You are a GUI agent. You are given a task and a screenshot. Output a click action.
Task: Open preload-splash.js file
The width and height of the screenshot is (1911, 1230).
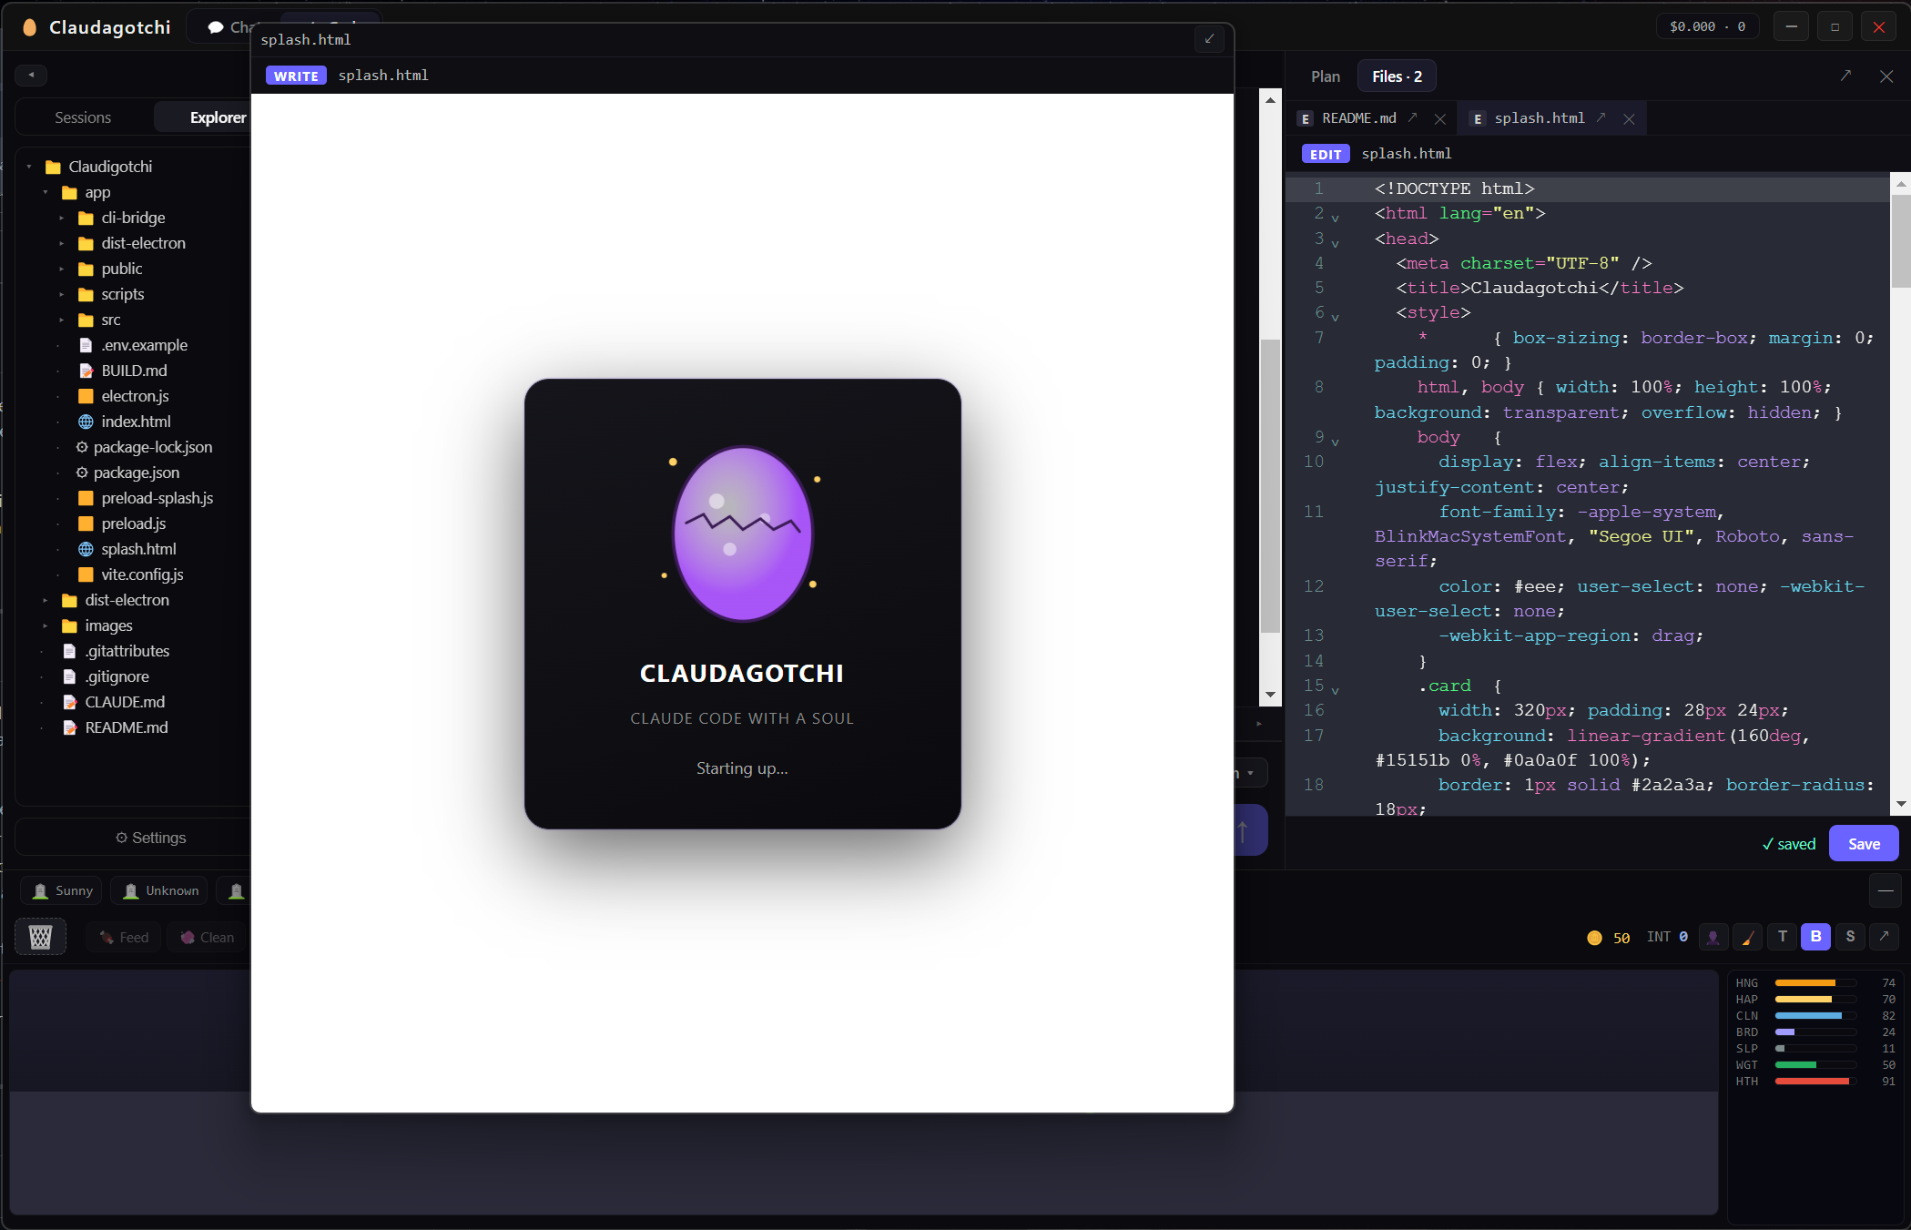point(157,498)
